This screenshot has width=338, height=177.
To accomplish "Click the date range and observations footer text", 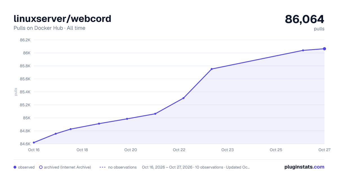I will (x=196, y=167).
